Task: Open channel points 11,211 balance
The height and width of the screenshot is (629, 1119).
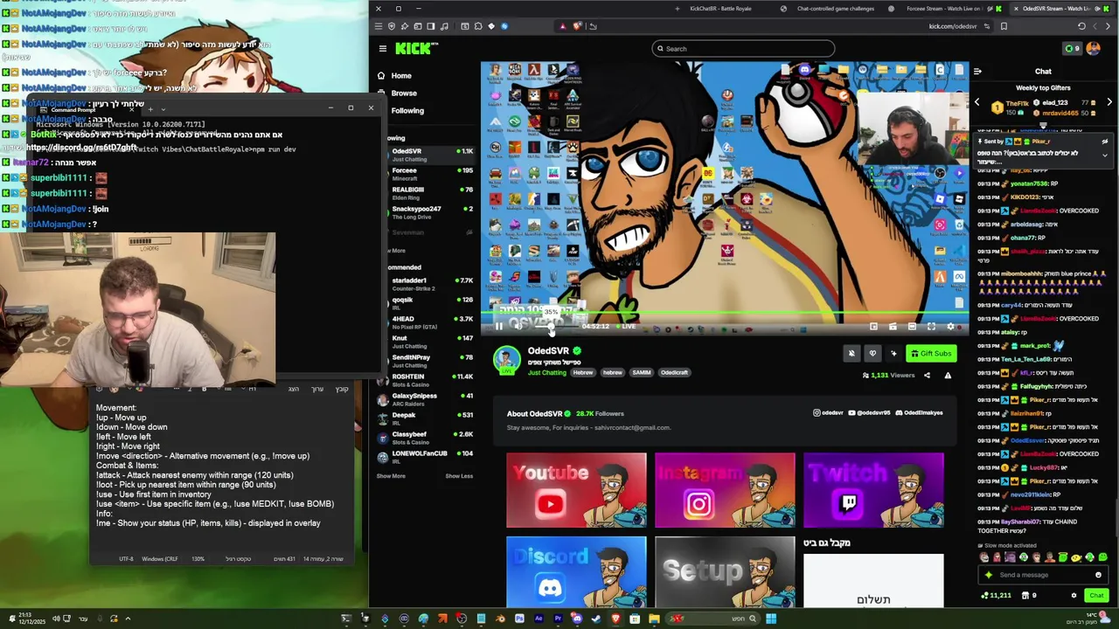Action: (x=995, y=596)
